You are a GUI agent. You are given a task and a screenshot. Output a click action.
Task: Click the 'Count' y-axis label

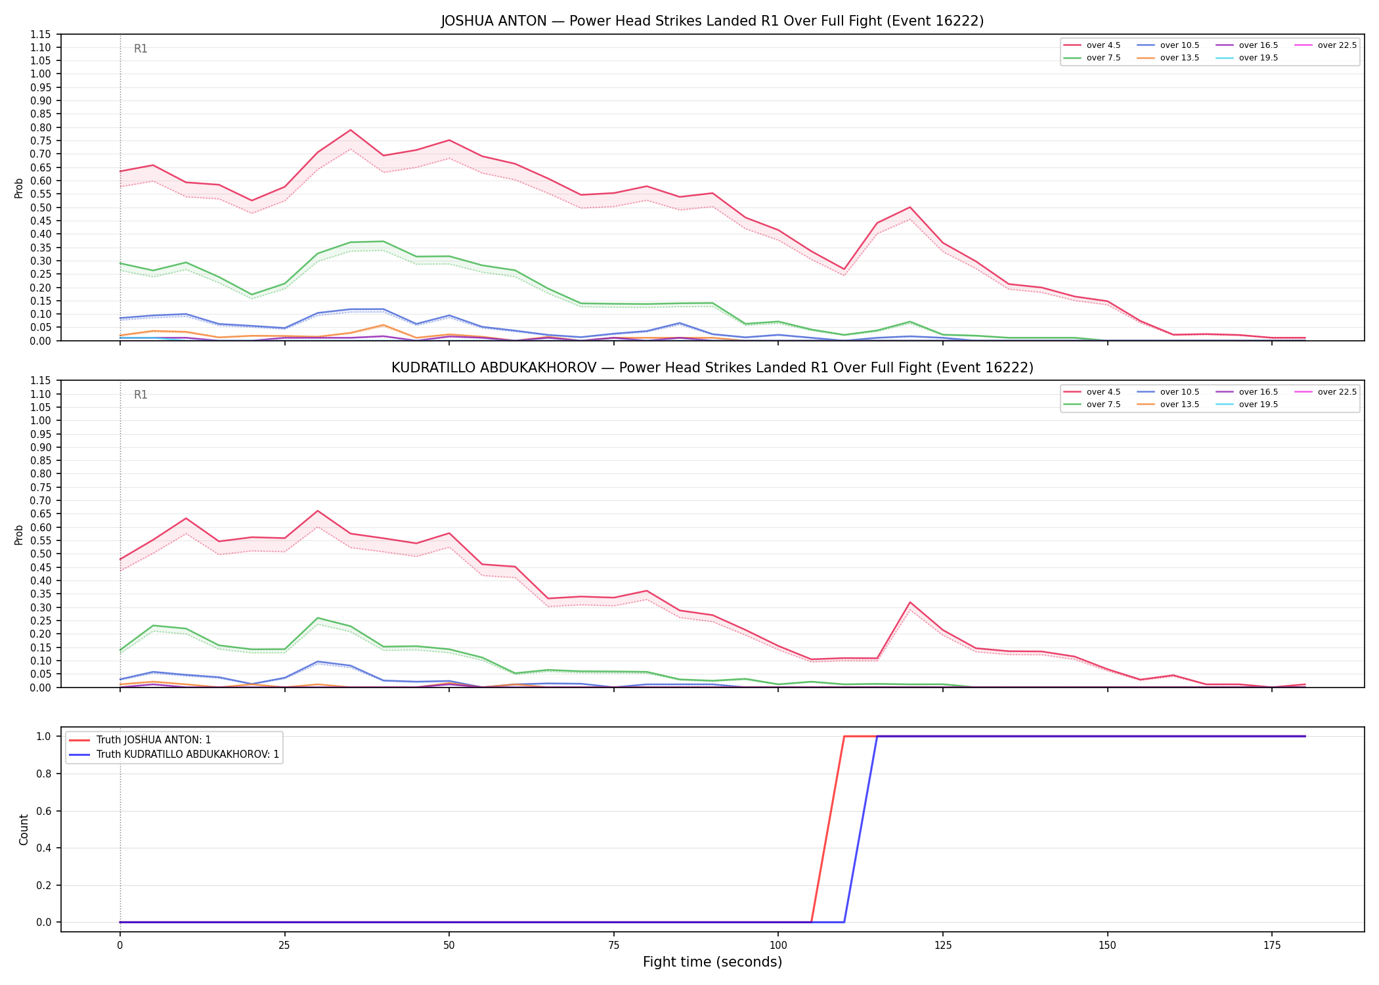(24, 829)
